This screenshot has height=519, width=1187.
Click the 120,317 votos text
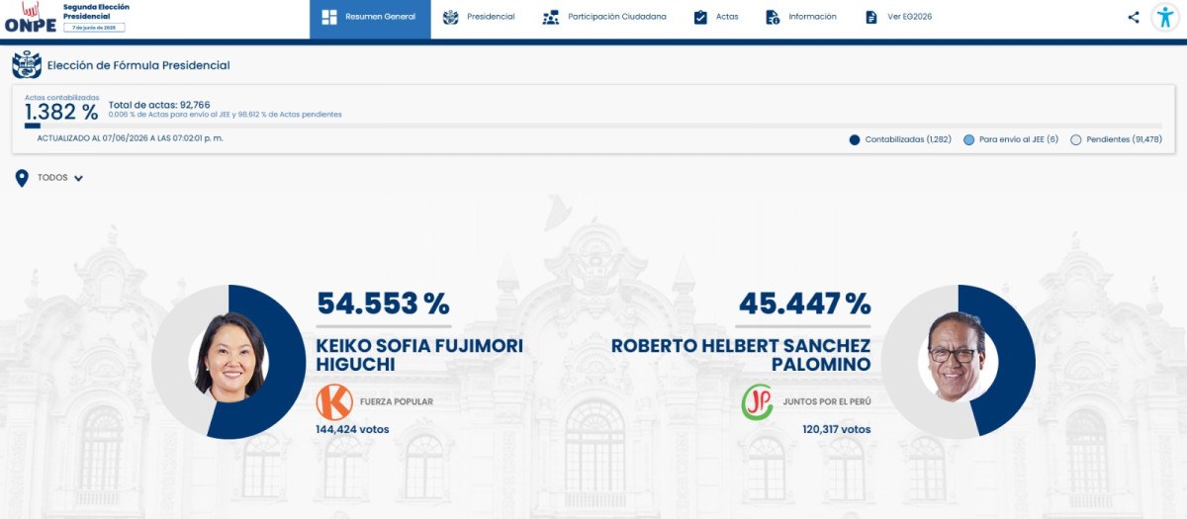point(837,429)
